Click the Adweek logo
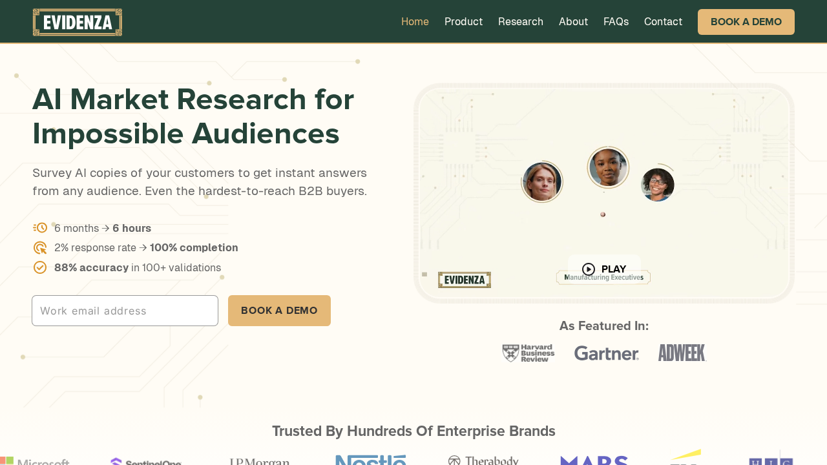827x465 pixels. coord(682,353)
